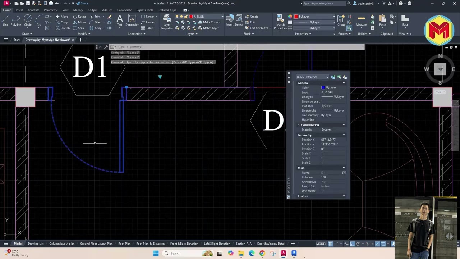Expand the Custom section in Properties

coord(344,196)
